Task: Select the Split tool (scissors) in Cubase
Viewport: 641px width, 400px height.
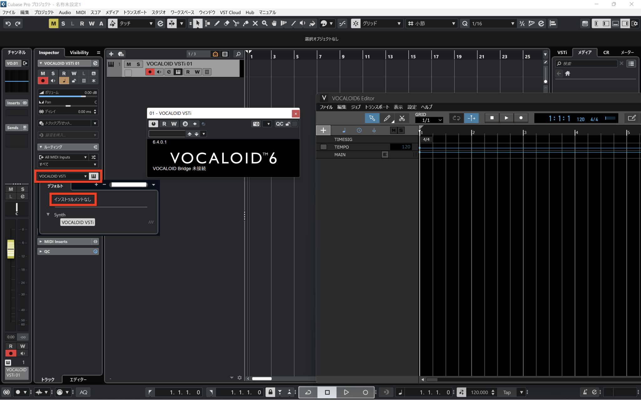Action: [x=236, y=23]
